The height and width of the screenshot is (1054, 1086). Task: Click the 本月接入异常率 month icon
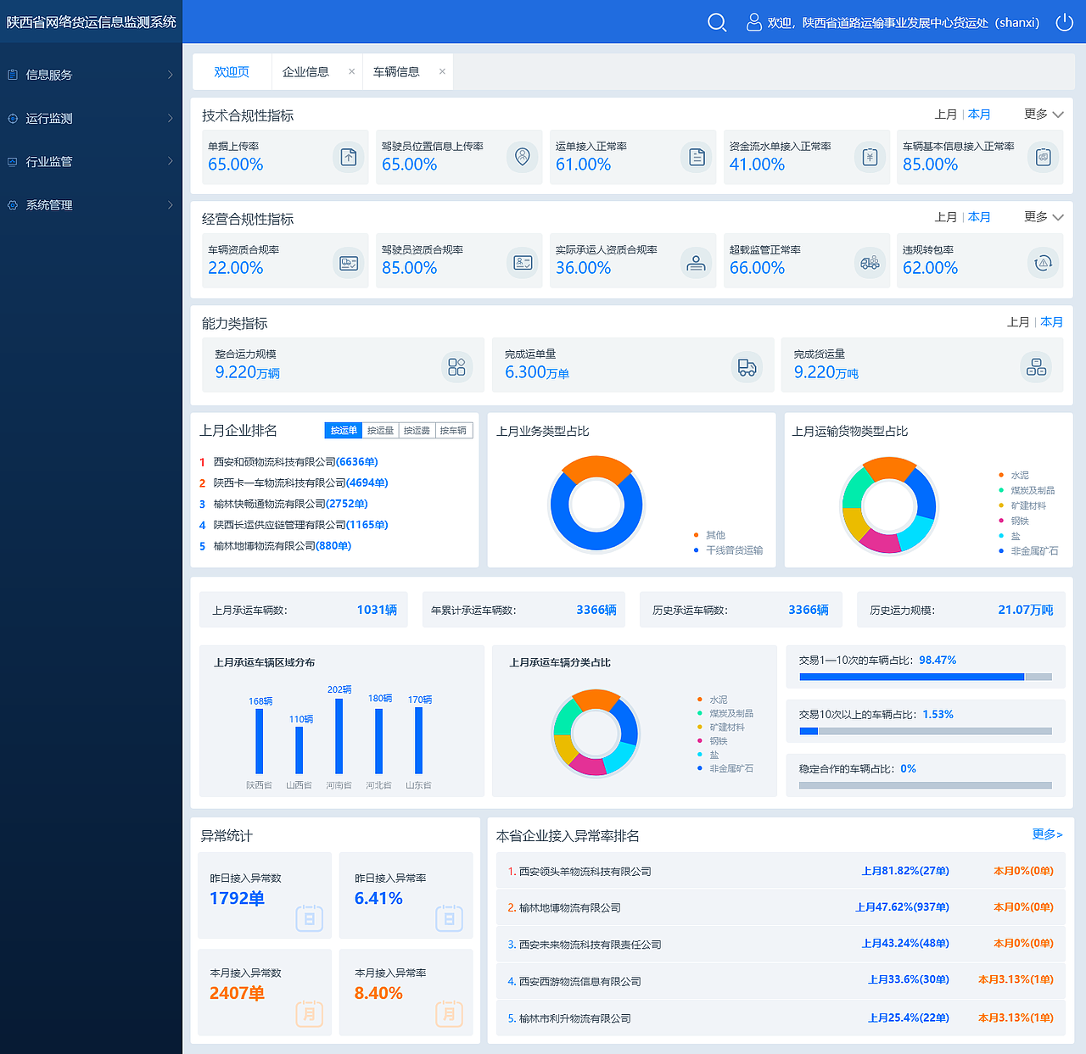click(x=449, y=1013)
